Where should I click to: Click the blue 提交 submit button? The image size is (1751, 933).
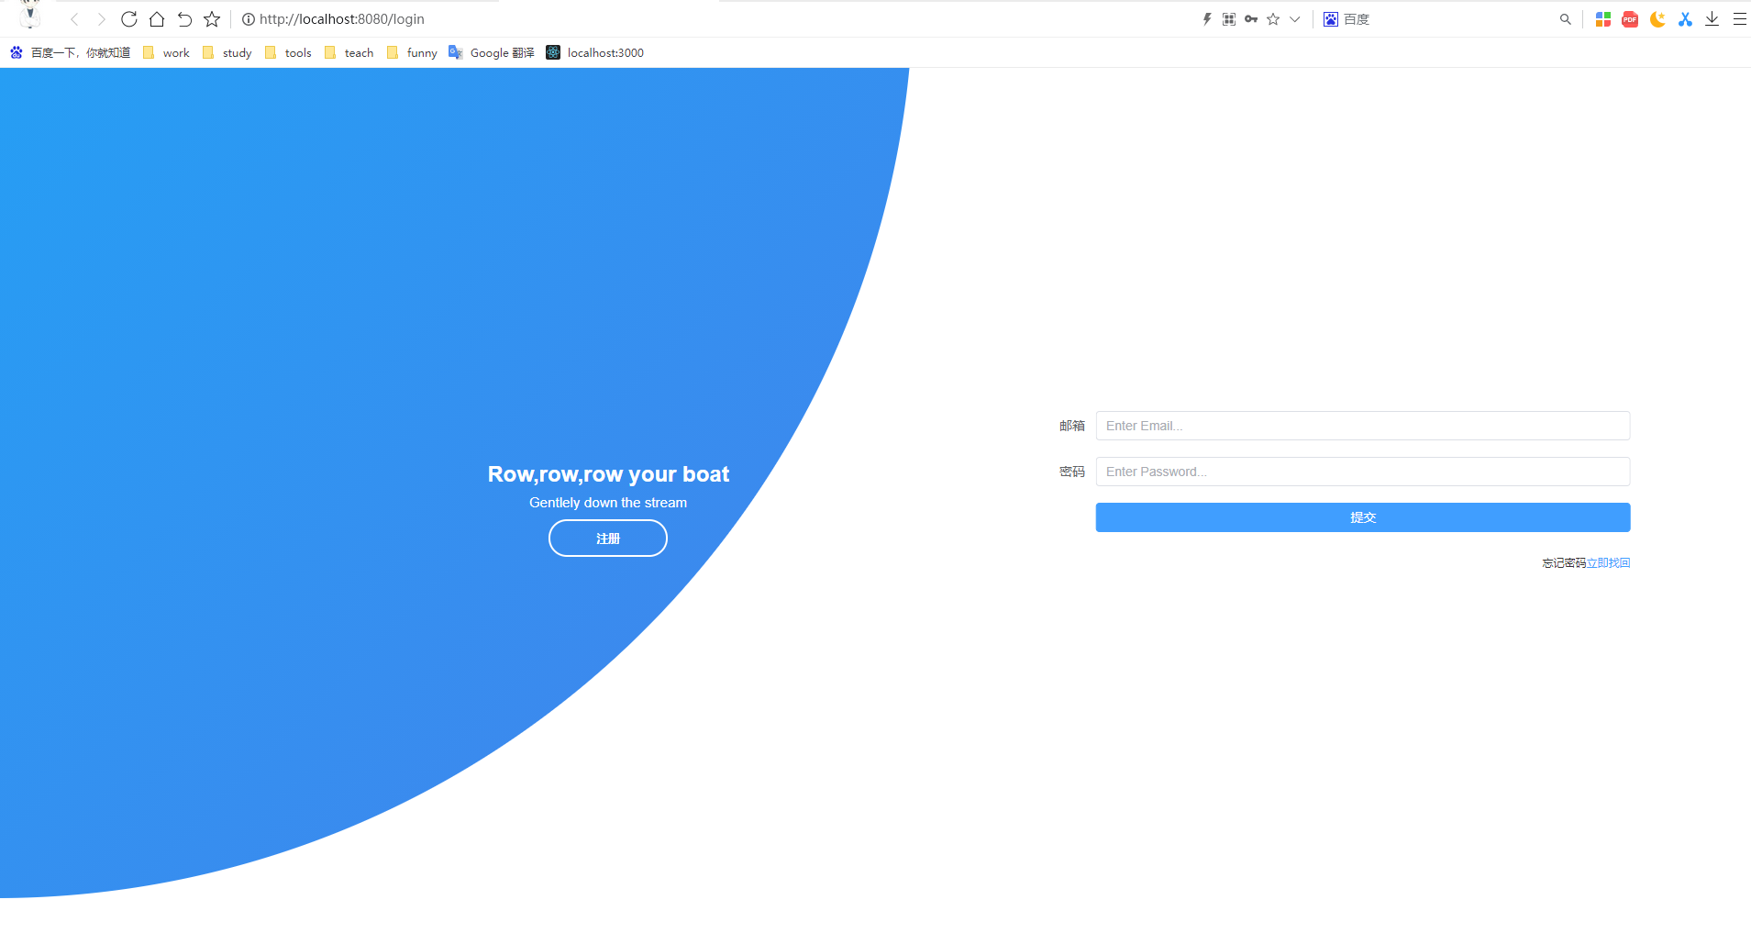1363,517
